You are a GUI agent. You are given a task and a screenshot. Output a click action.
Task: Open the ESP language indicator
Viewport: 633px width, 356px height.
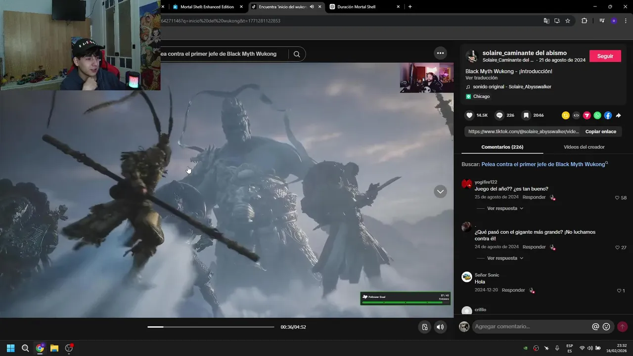[x=570, y=348]
